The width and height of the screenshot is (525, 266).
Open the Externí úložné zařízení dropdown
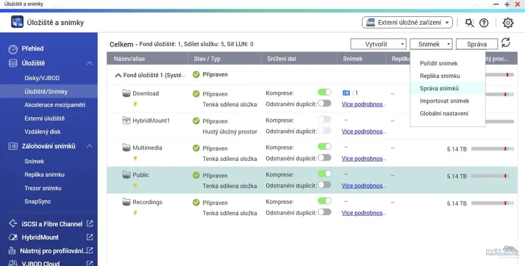(x=407, y=23)
